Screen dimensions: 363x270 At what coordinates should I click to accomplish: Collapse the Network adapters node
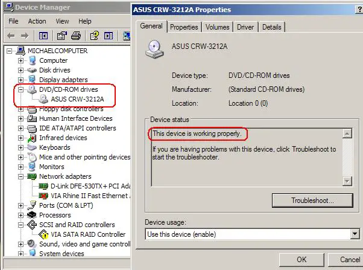(x=21, y=176)
